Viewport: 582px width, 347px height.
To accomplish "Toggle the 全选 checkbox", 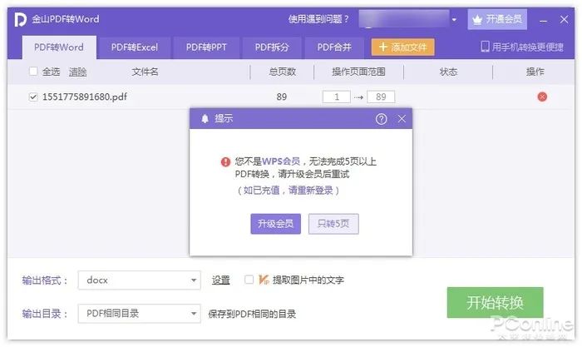I will point(33,72).
